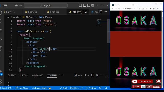This screenshot has height=92, width=164.
Task: Open the Extensions activity bar icon
Action: click(1, 48)
